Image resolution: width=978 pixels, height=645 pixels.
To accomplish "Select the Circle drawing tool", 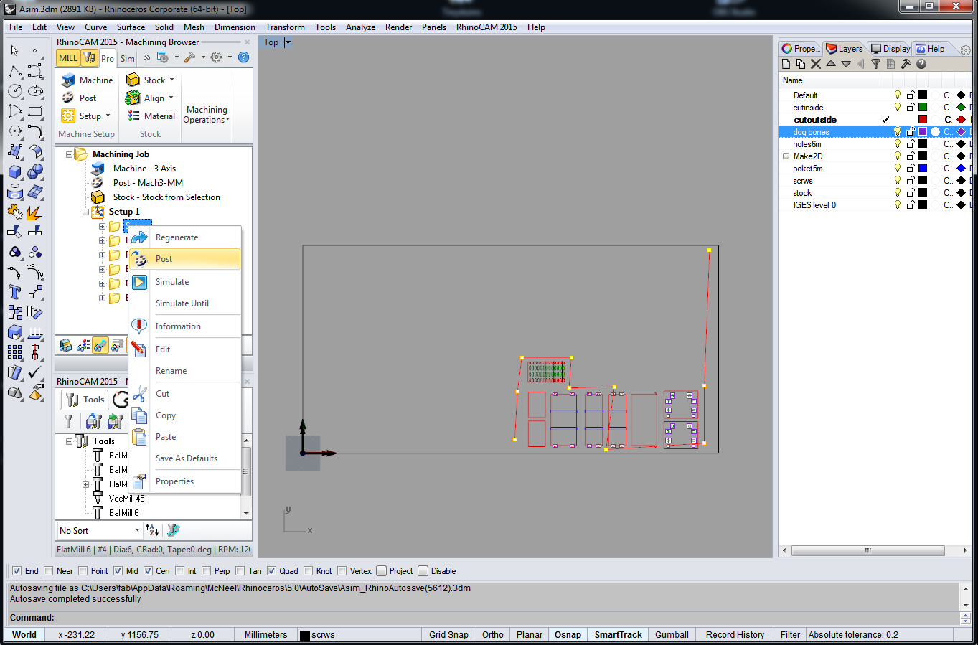I will (x=14, y=91).
